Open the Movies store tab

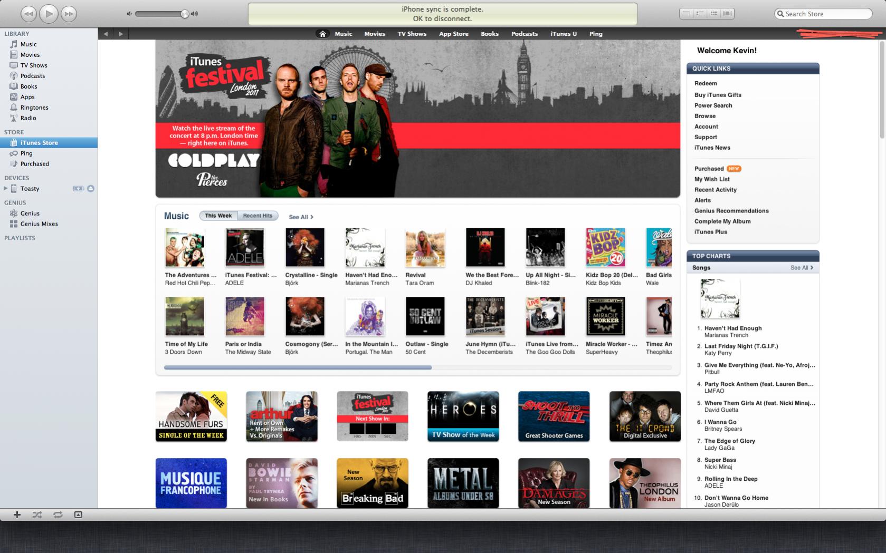point(375,34)
